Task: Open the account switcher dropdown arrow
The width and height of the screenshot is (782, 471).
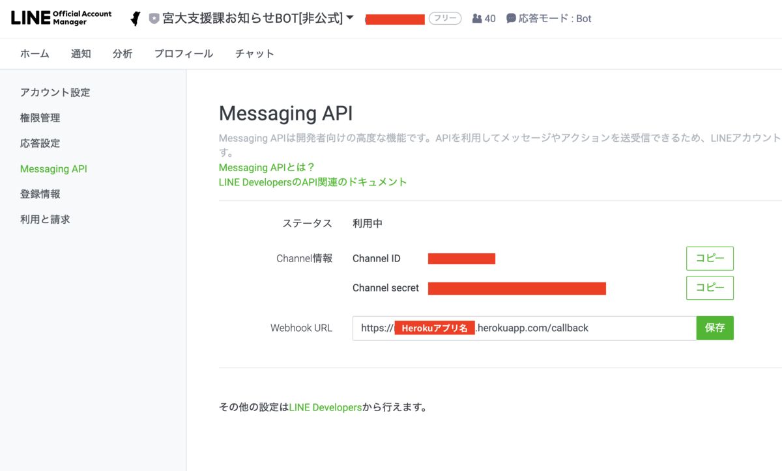Action: pyautogui.click(x=350, y=18)
